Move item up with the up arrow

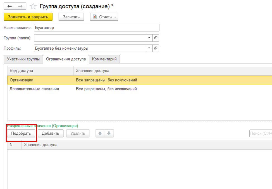pos(100,134)
